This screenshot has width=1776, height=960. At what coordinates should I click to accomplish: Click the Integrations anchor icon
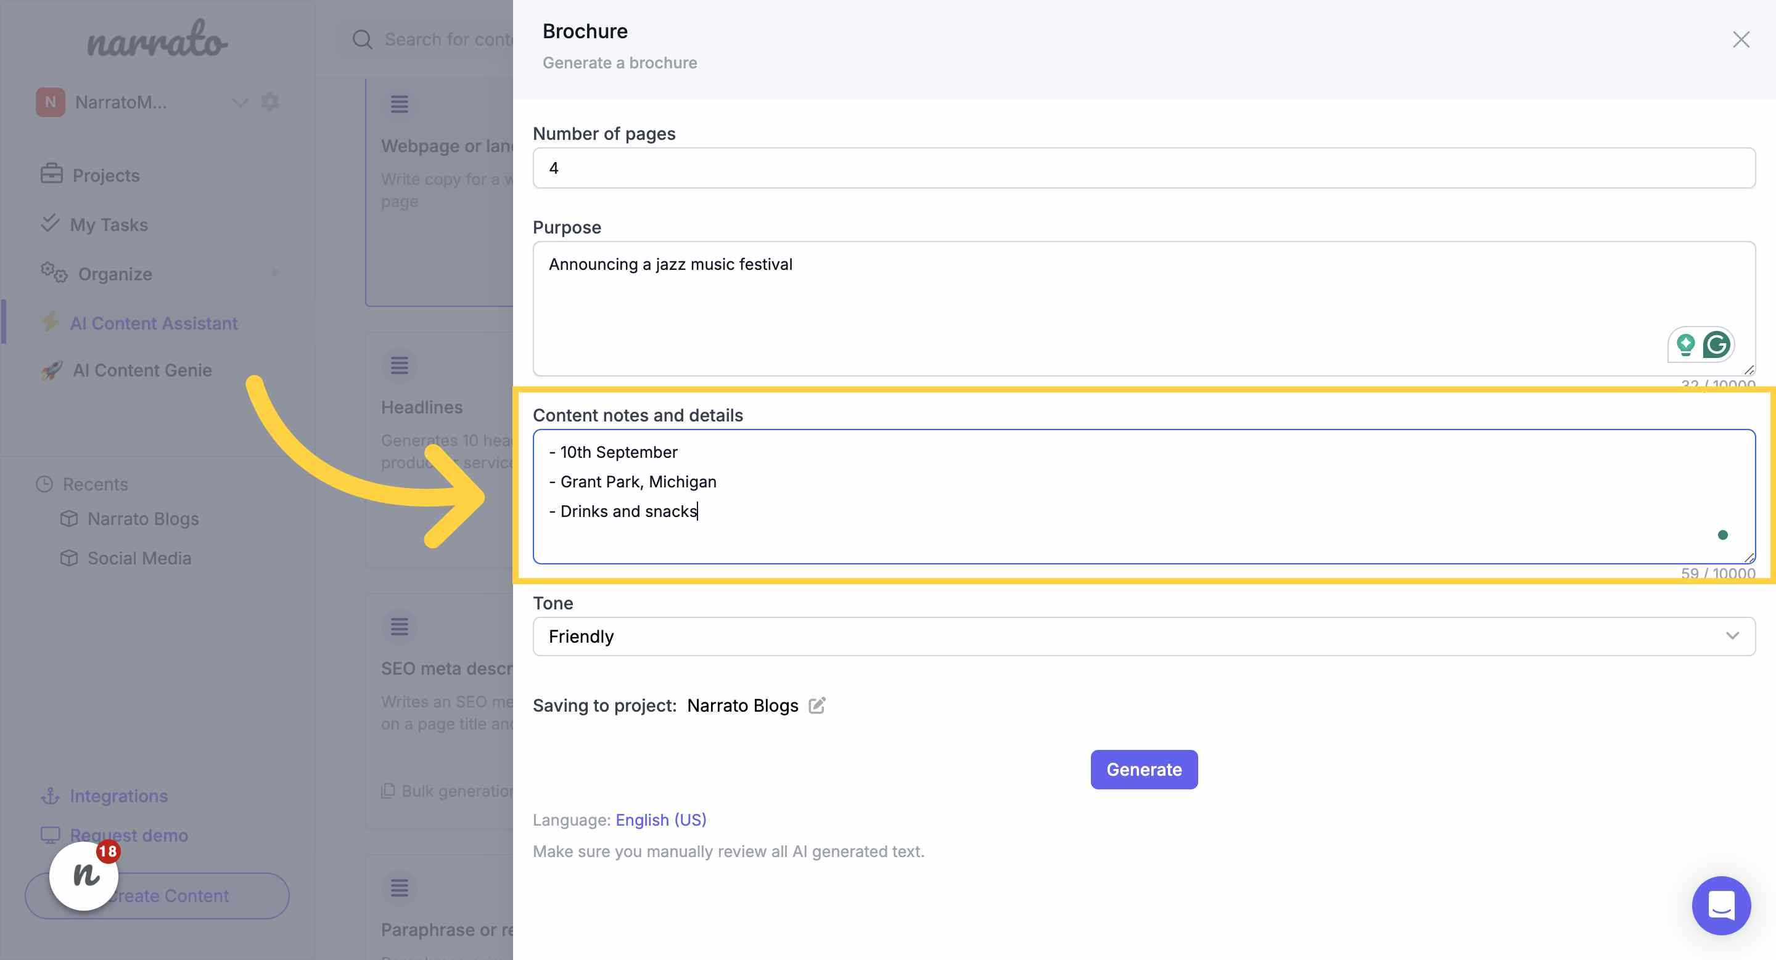[51, 796]
